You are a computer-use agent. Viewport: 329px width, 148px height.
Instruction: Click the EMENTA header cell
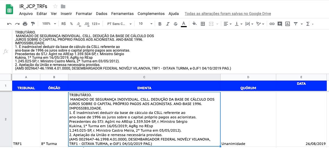pos(144,86)
